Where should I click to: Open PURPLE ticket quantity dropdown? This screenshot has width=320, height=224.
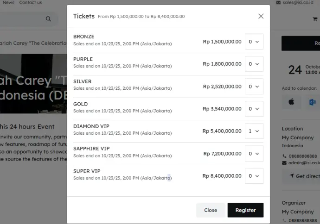click(x=254, y=64)
